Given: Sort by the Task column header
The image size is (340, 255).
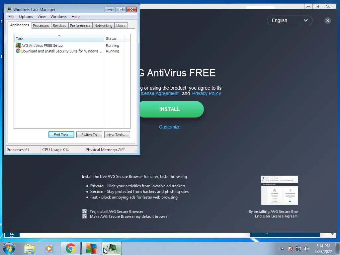Looking at the screenshot, I should 59,38.
